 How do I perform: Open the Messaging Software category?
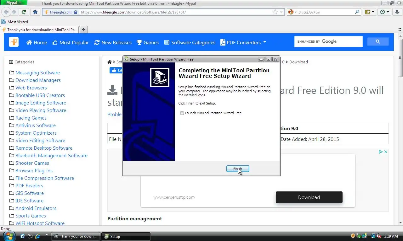click(x=37, y=72)
